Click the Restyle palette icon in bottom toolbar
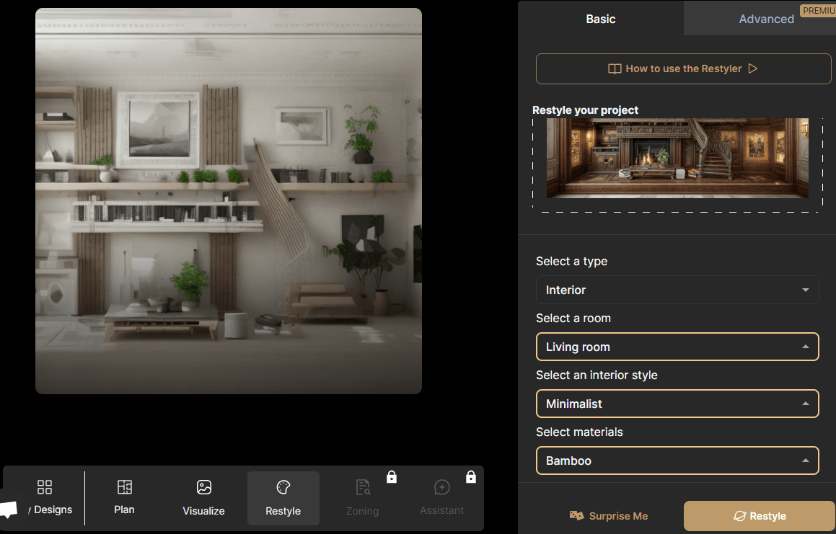 point(283,488)
